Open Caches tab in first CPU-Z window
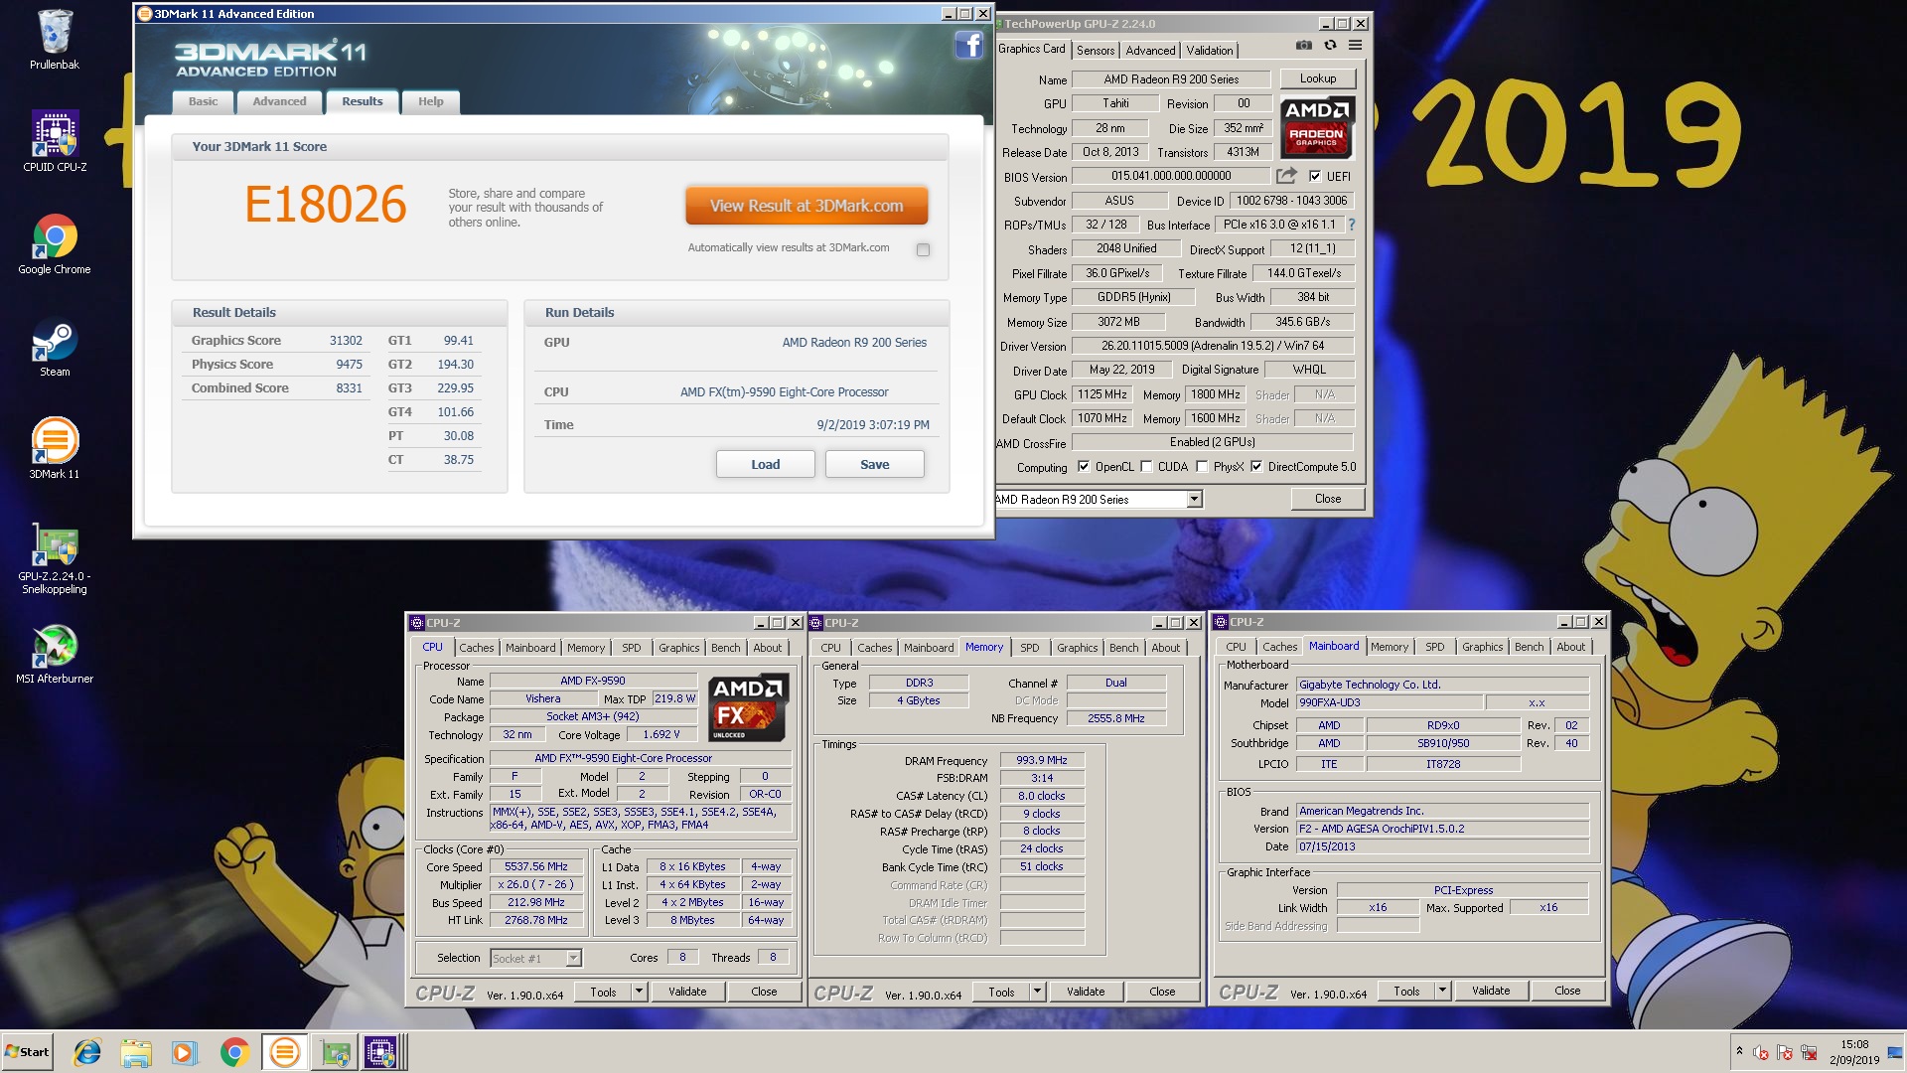This screenshot has height=1073, width=1907. coord(477,648)
